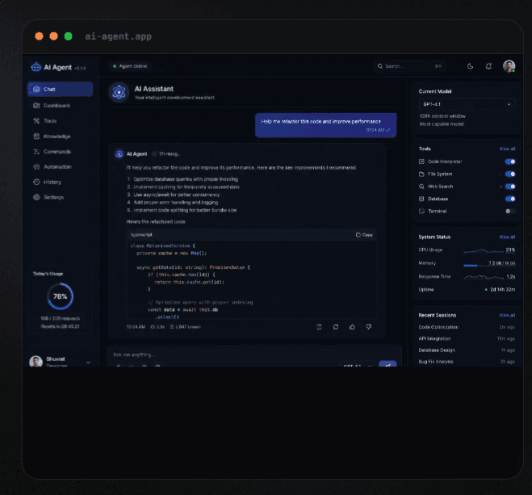Click the Response Time sparkline

point(484,277)
